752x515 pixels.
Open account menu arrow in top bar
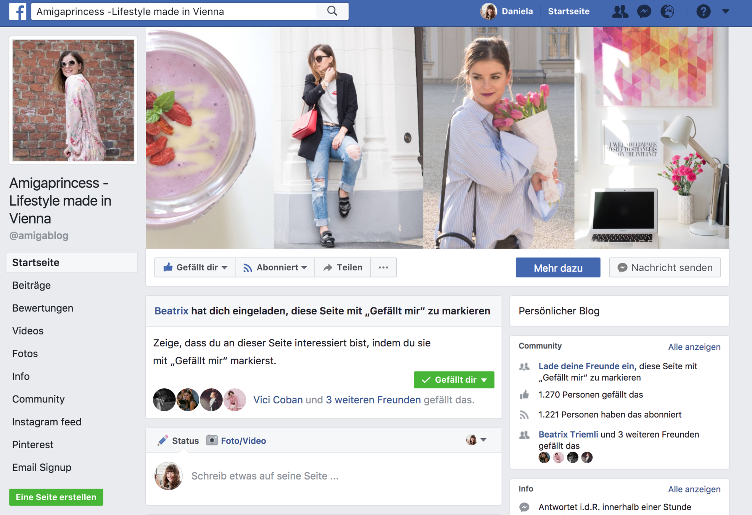[726, 11]
